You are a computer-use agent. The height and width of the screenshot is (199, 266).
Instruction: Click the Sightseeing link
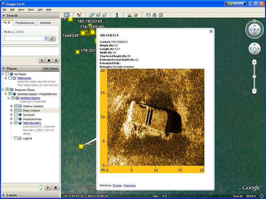pos(24,78)
